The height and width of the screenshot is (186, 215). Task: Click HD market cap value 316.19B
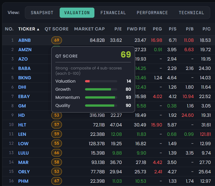click(x=97, y=115)
